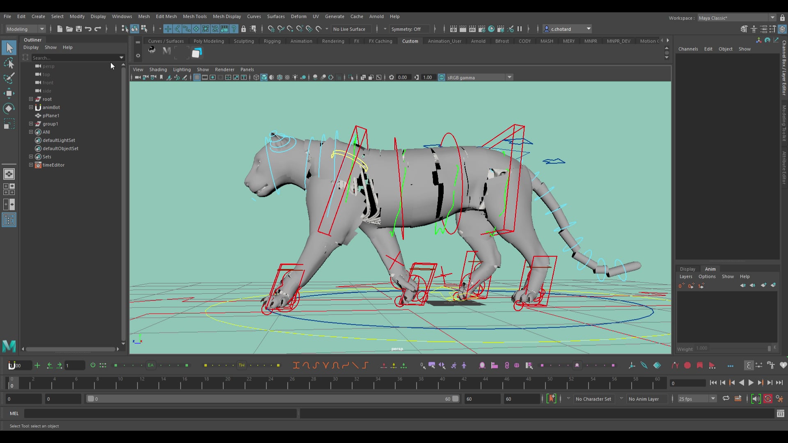Image resolution: width=788 pixels, height=443 pixels.
Task: Activate the Move tool
Action: 9,93
